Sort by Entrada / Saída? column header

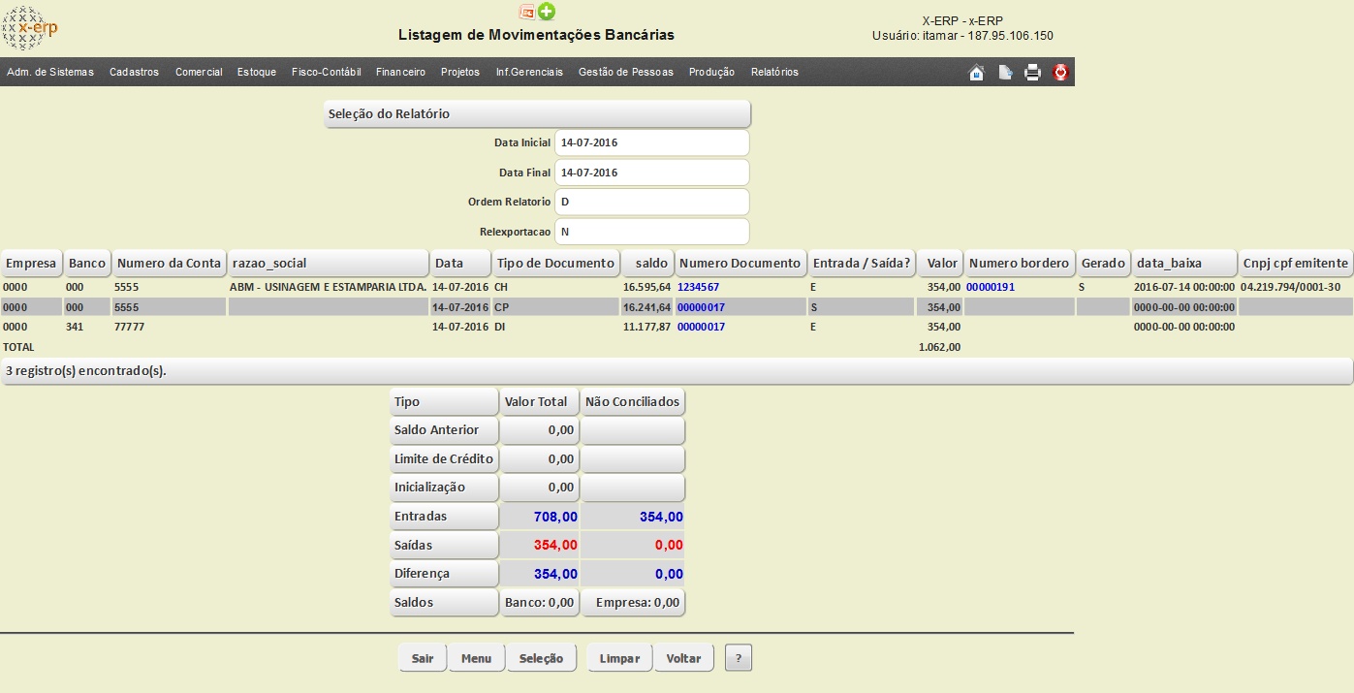click(862, 263)
